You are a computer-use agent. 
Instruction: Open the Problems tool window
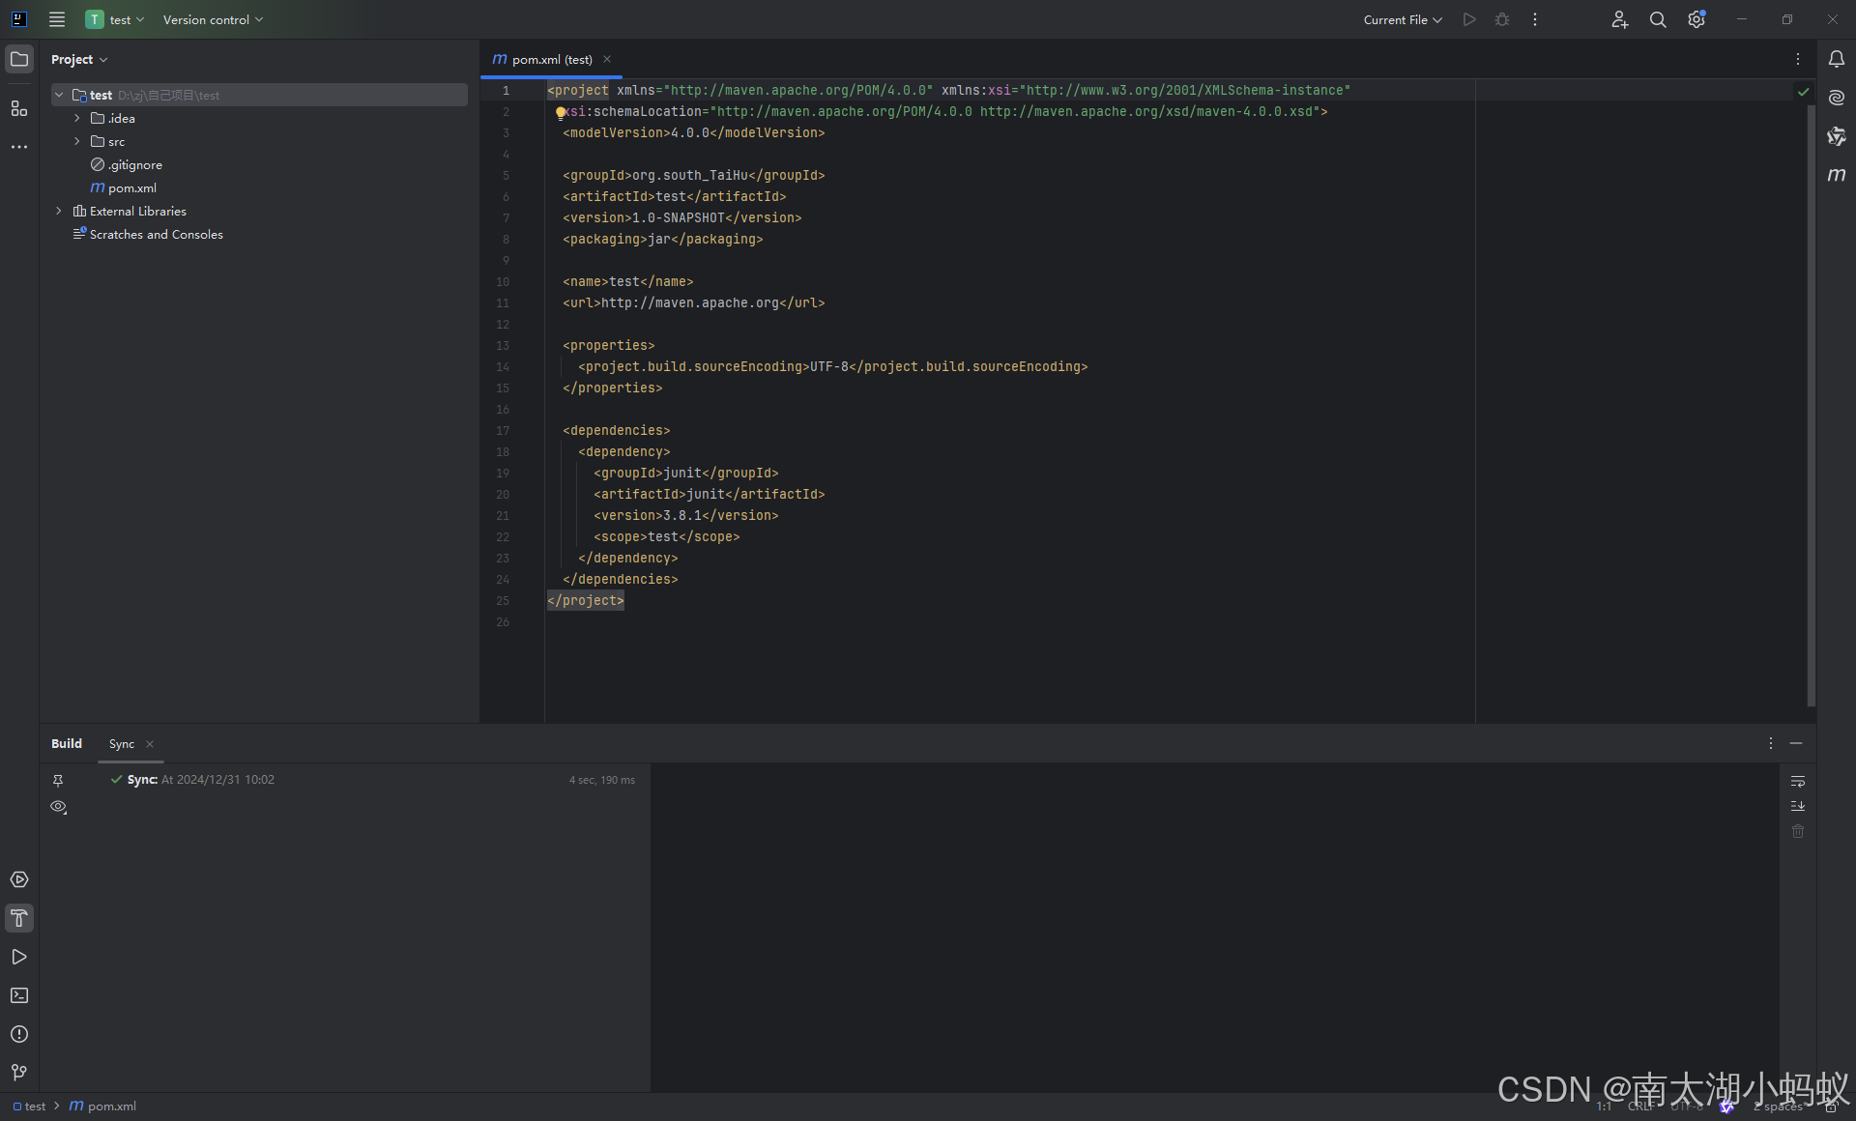pyautogui.click(x=18, y=1034)
